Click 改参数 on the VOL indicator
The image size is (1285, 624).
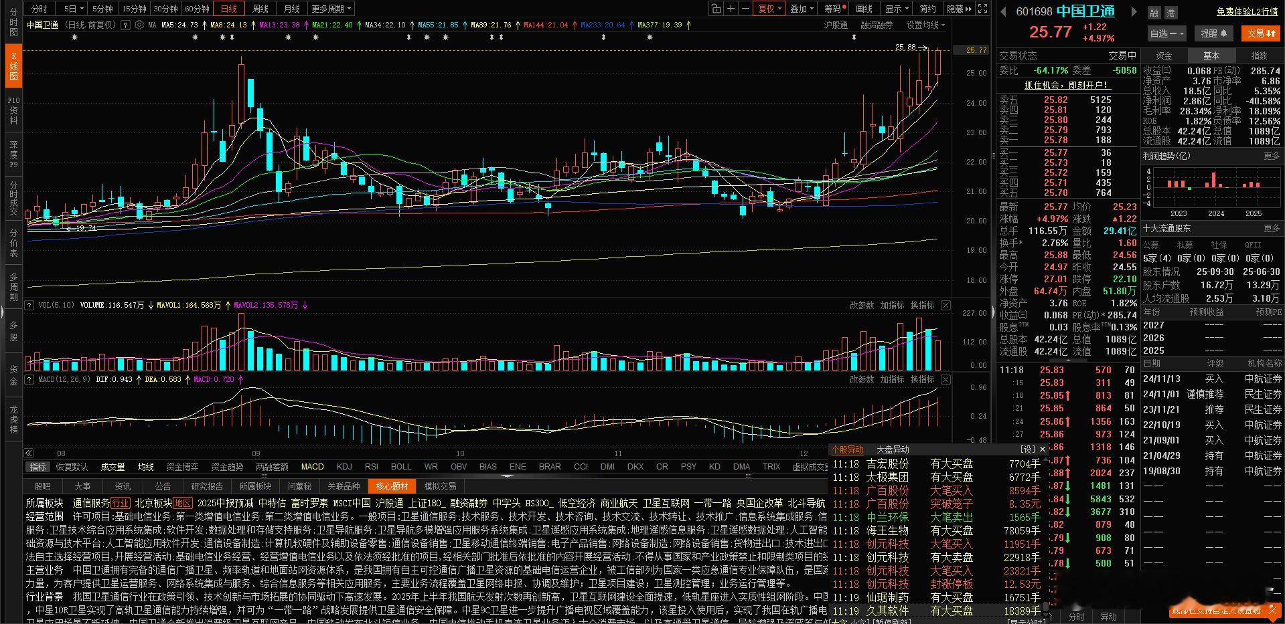coord(862,305)
